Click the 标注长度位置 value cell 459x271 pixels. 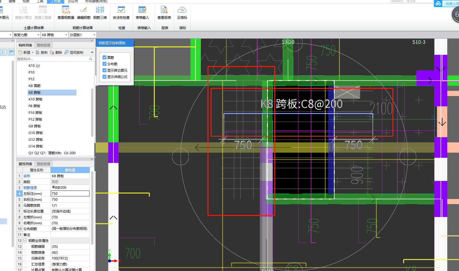tap(70, 211)
